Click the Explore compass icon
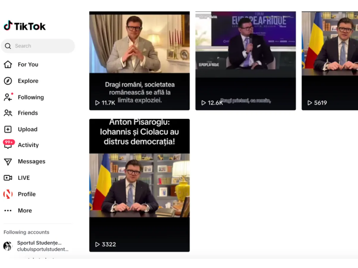Viewport: 358px width, 268px height. (x=8, y=81)
